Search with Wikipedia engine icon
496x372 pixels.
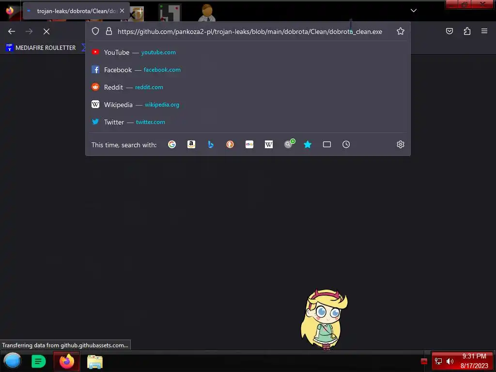(x=268, y=144)
